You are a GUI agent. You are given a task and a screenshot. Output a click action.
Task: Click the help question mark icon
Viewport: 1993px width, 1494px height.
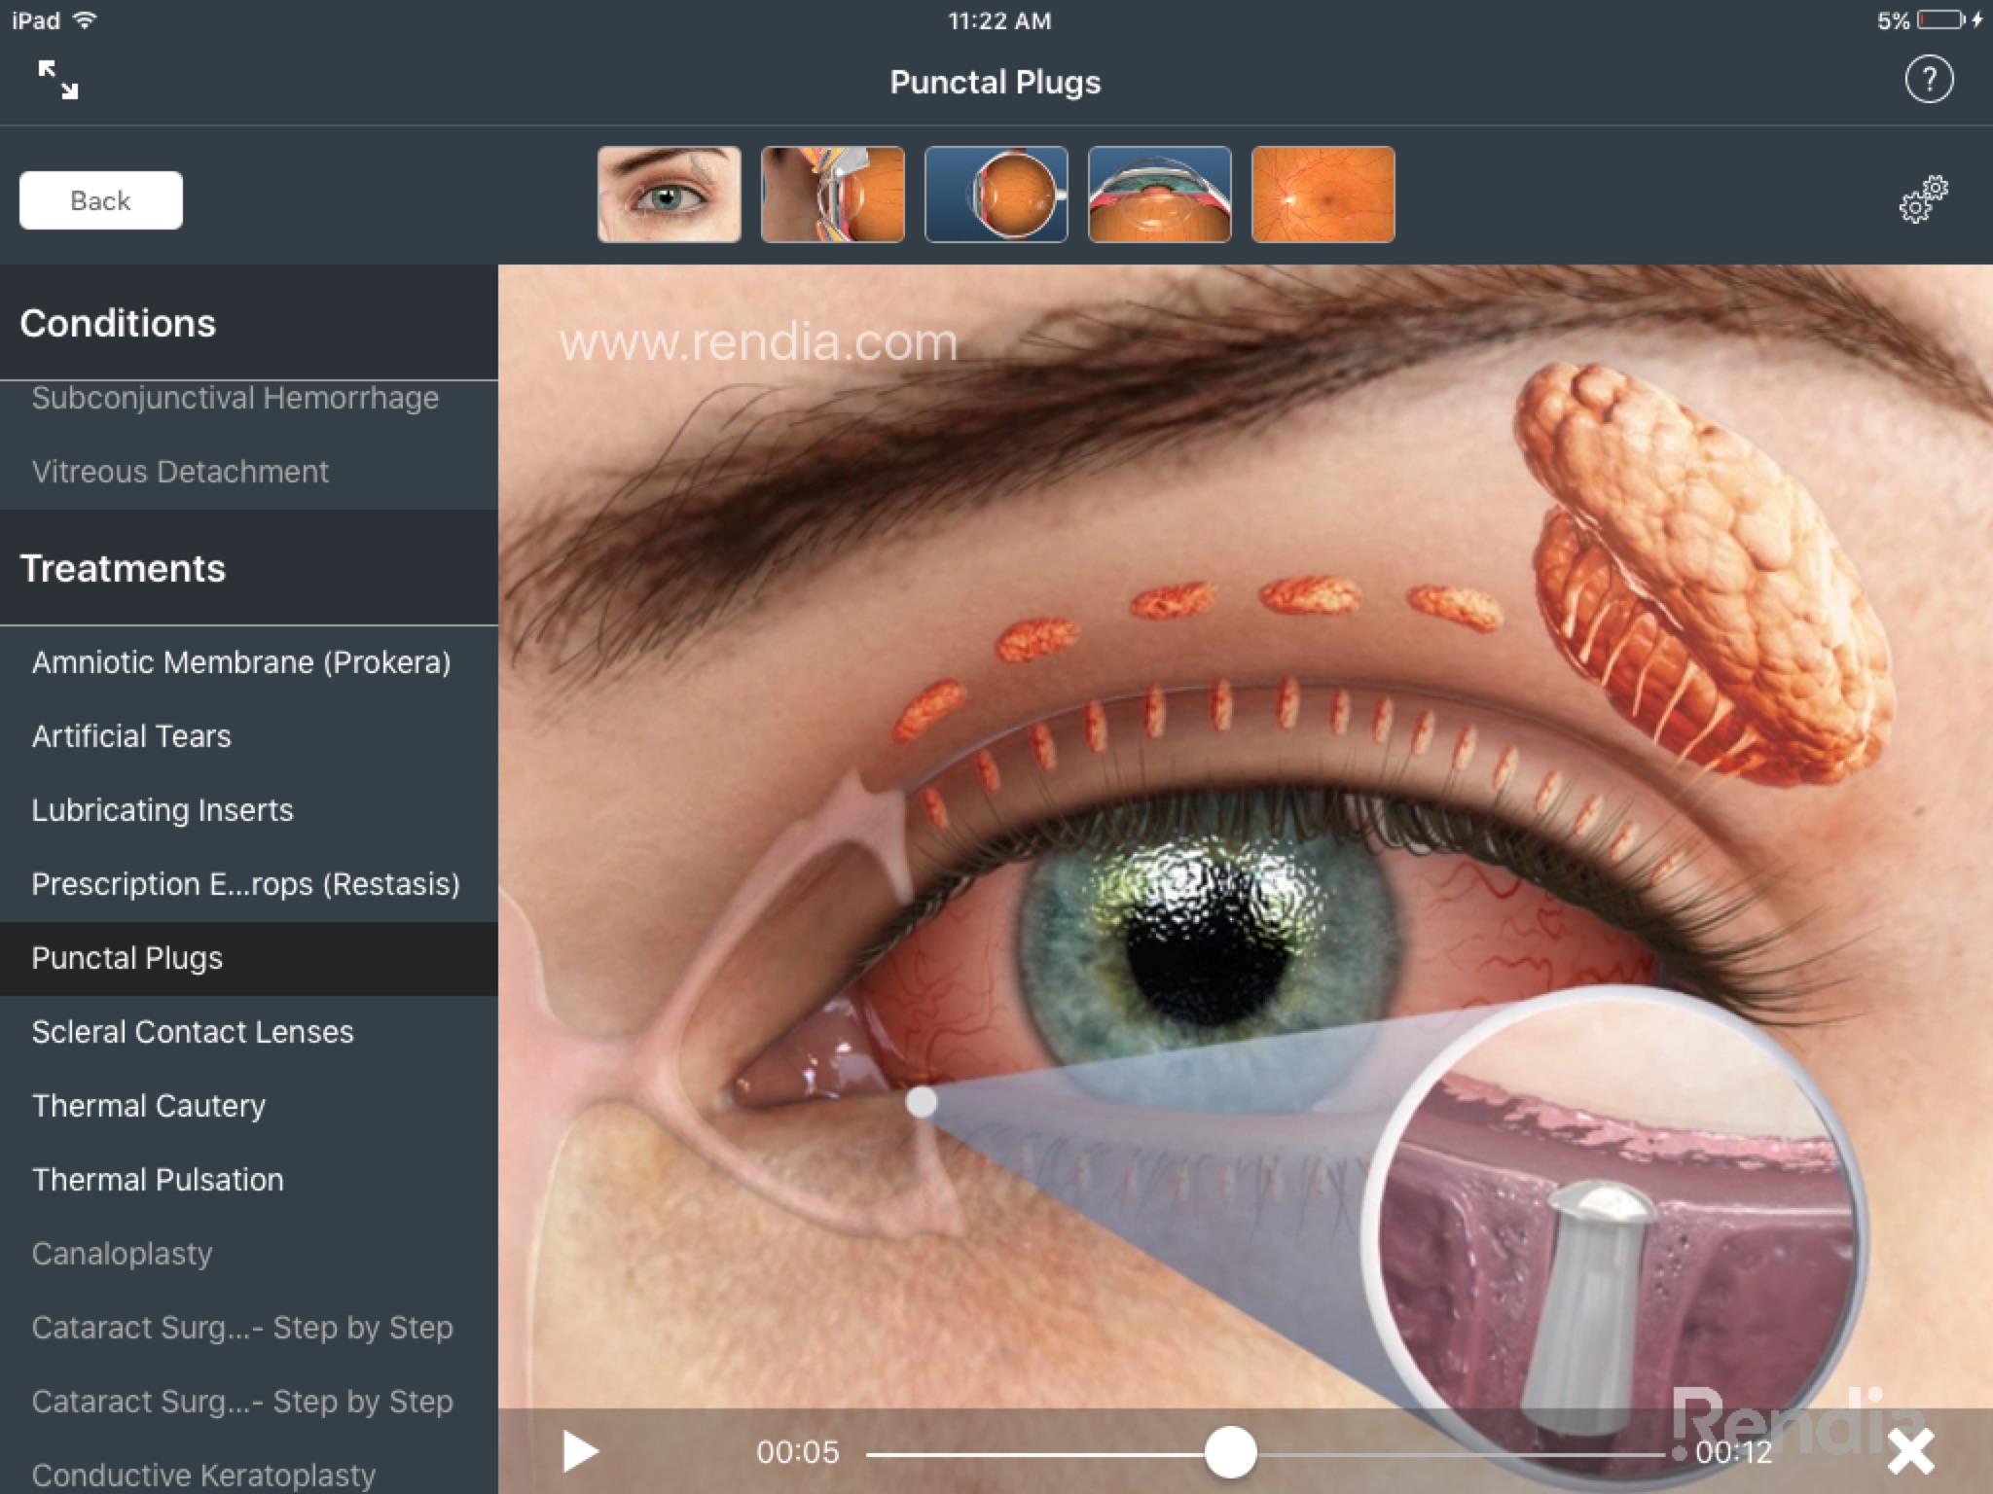(1930, 80)
